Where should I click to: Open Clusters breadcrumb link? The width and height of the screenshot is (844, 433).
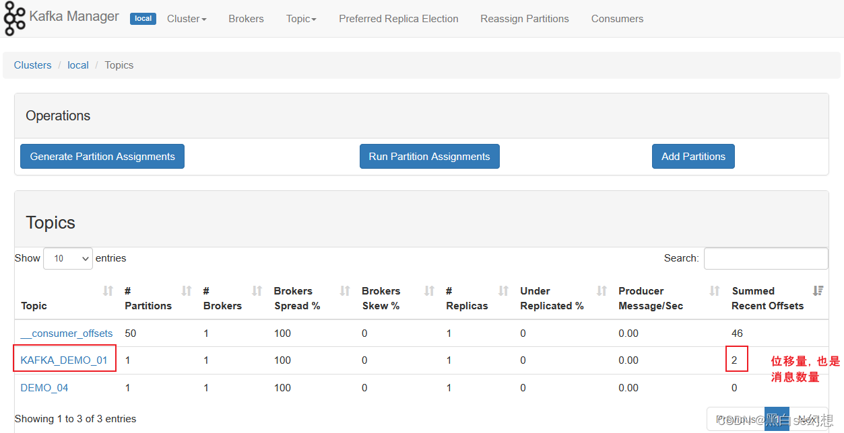point(32,65)
